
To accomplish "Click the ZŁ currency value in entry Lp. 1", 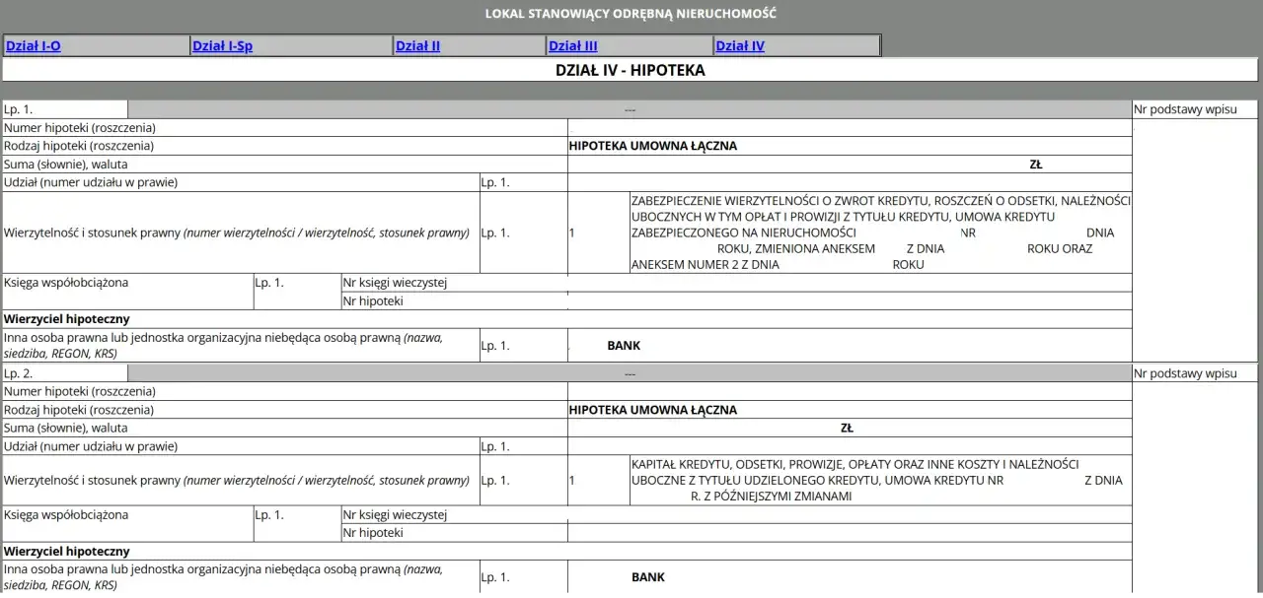I will (1036, 165).
